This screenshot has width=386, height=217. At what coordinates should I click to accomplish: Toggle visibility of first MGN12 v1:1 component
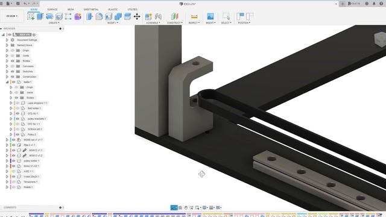click(x=13, y=150)
